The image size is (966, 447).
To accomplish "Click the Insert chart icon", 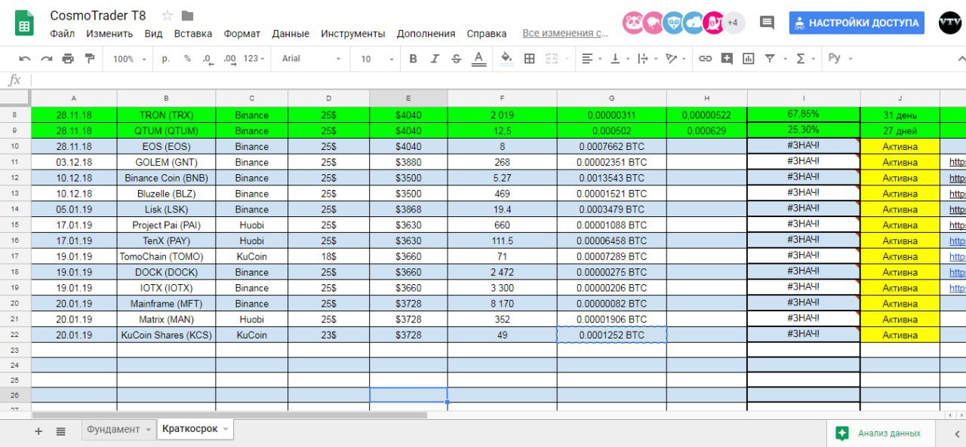I will tap(748, 59).
